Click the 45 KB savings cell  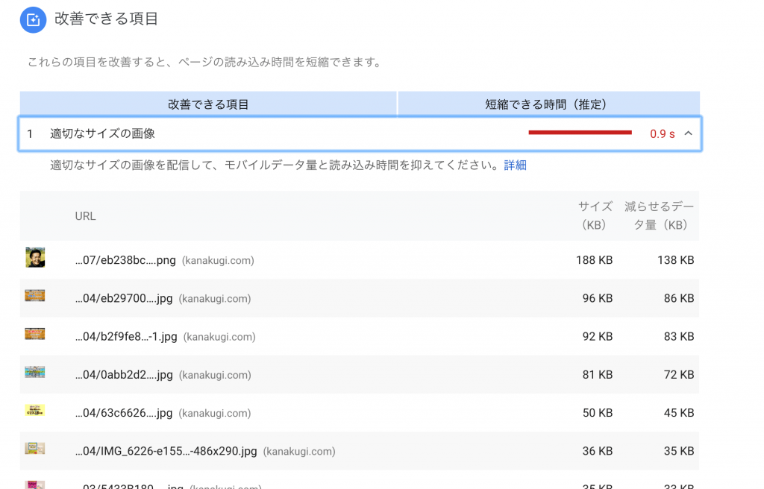tap(679, 413)
